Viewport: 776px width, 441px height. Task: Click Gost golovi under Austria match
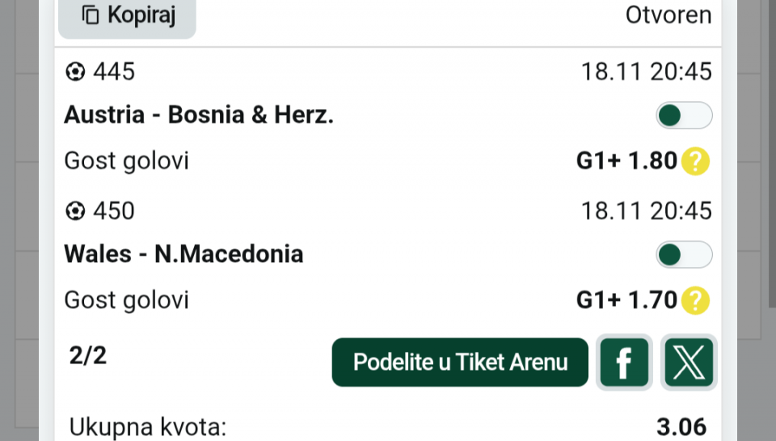(x=126, y=162)
